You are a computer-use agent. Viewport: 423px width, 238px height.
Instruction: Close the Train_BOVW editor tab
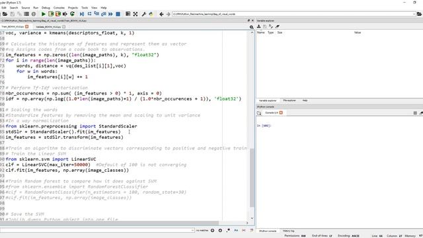tap(26, 26)
